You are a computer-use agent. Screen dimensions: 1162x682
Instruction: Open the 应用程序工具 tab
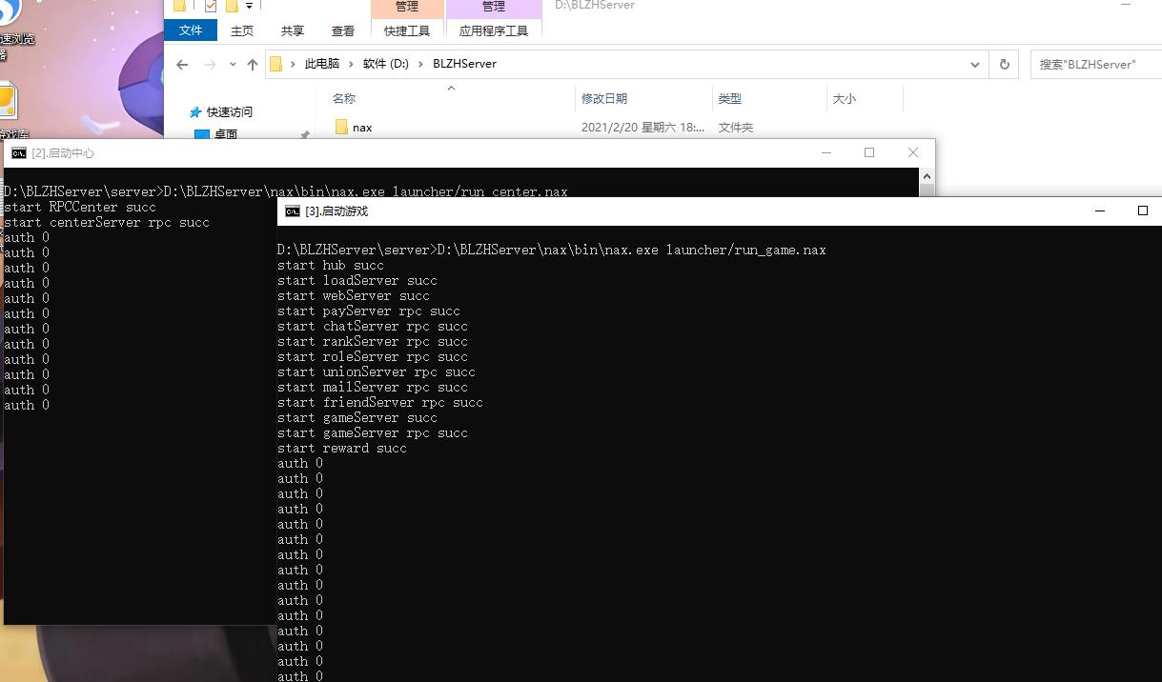point(493,30)
